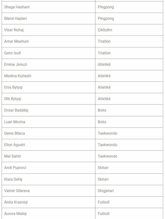
Task: Select the Denis Bllaca name cell
Action: click(x=49, y=133)
